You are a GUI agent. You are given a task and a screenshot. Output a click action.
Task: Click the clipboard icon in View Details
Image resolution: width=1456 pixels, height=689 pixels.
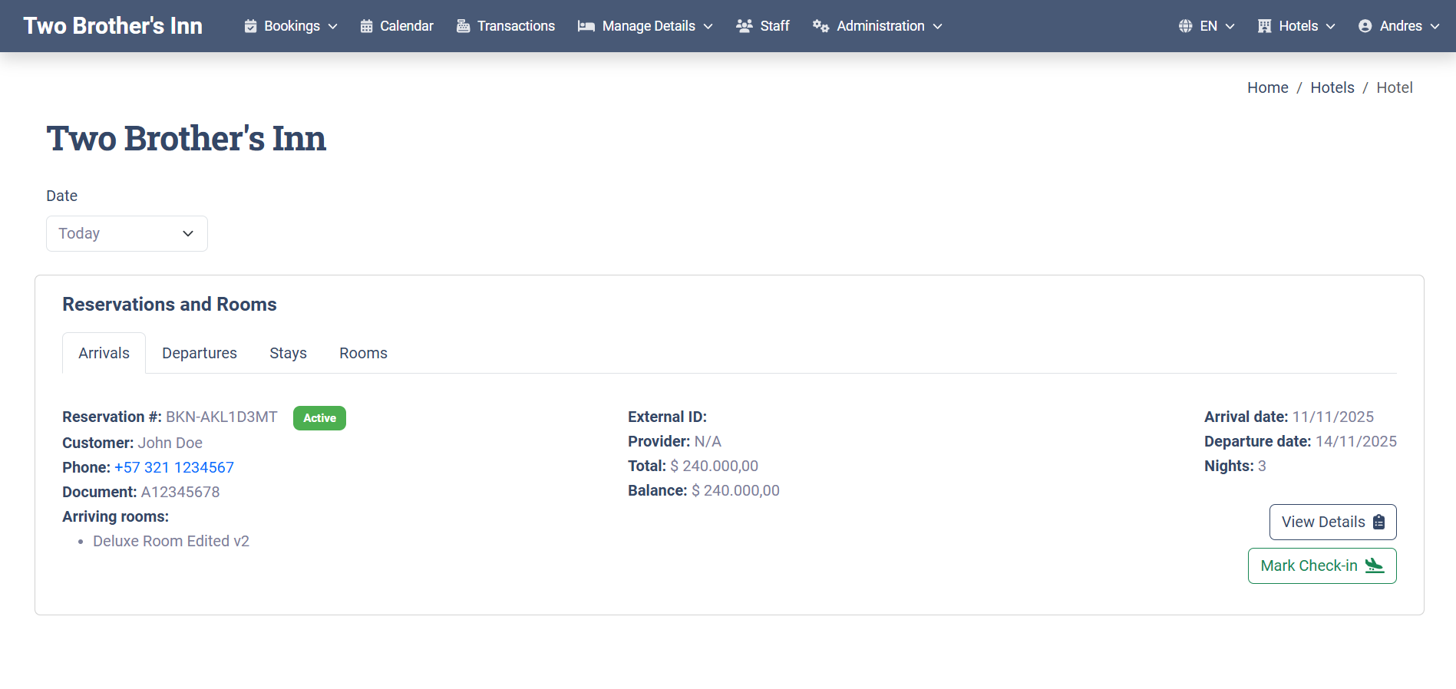(x=1379, y=522)
